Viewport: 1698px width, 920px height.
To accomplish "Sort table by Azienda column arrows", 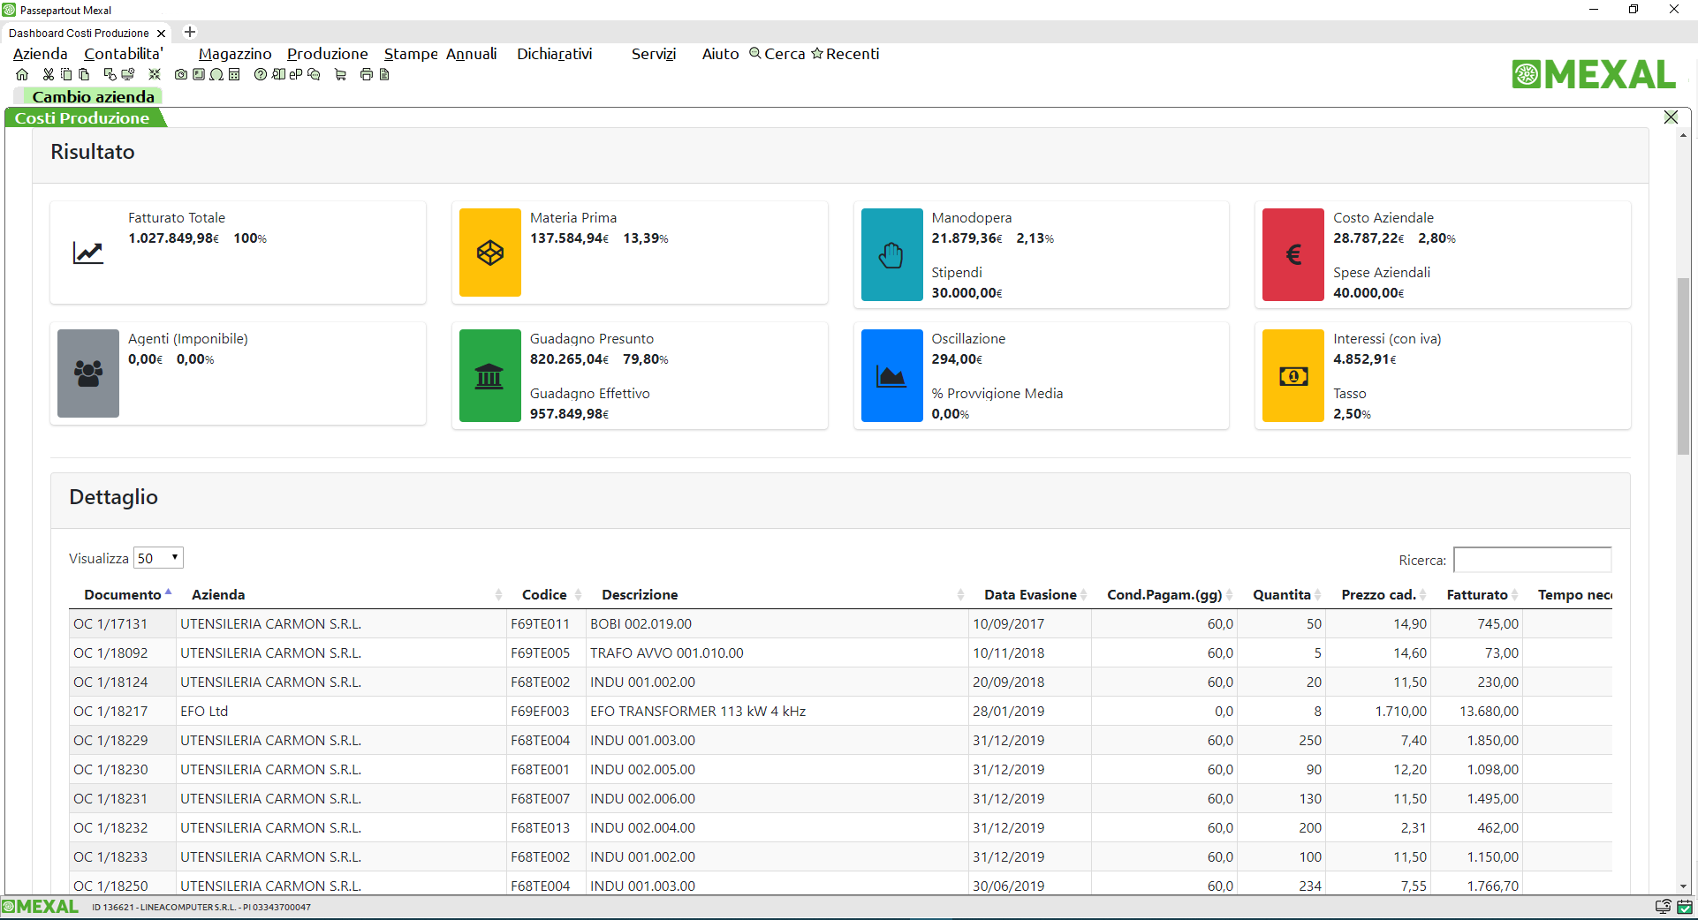I will tap(498, 595).
